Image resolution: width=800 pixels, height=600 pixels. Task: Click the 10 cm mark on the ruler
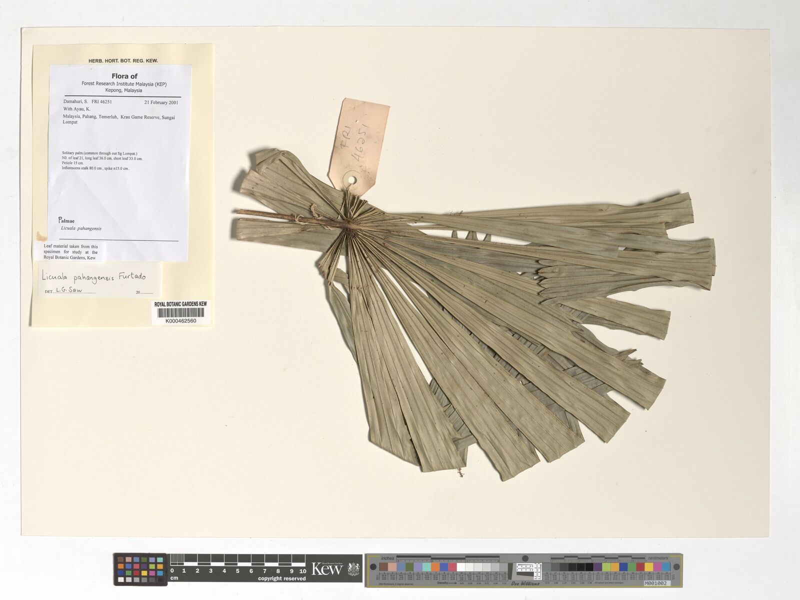[302, 570]
